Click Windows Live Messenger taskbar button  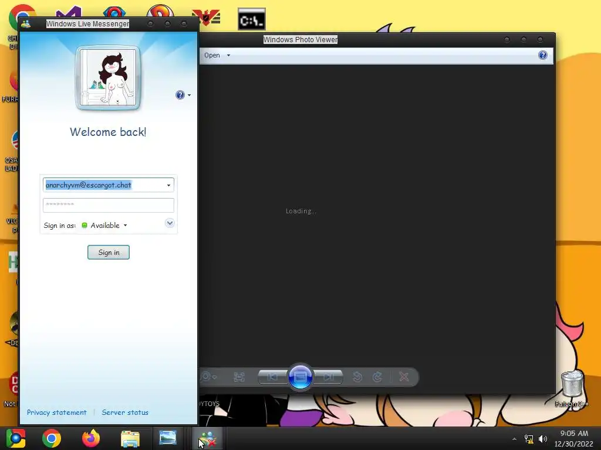207,438
